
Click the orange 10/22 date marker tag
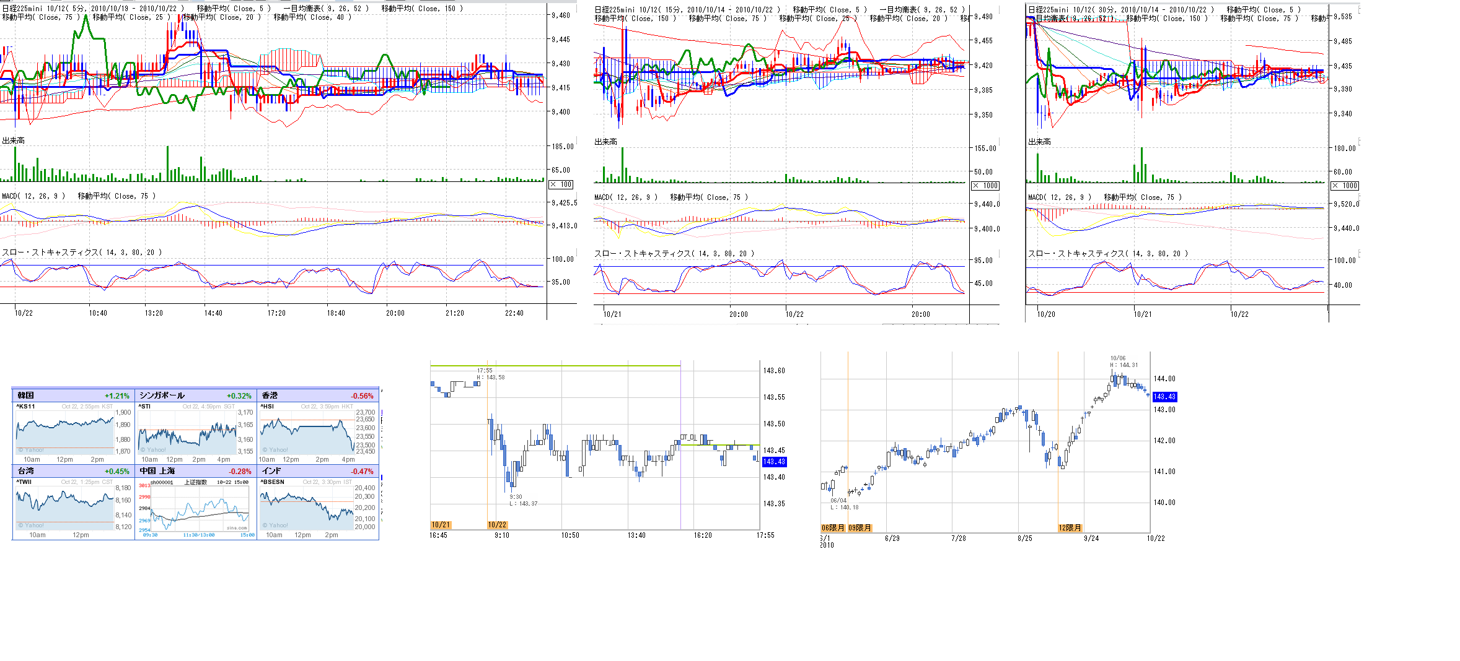click(497, 525)
